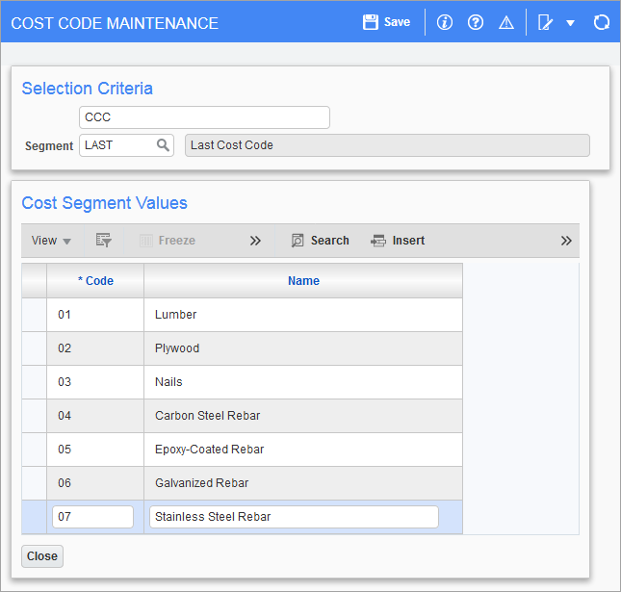Click the row selector for Nails row
621x592 pixels.
[34, 382]
